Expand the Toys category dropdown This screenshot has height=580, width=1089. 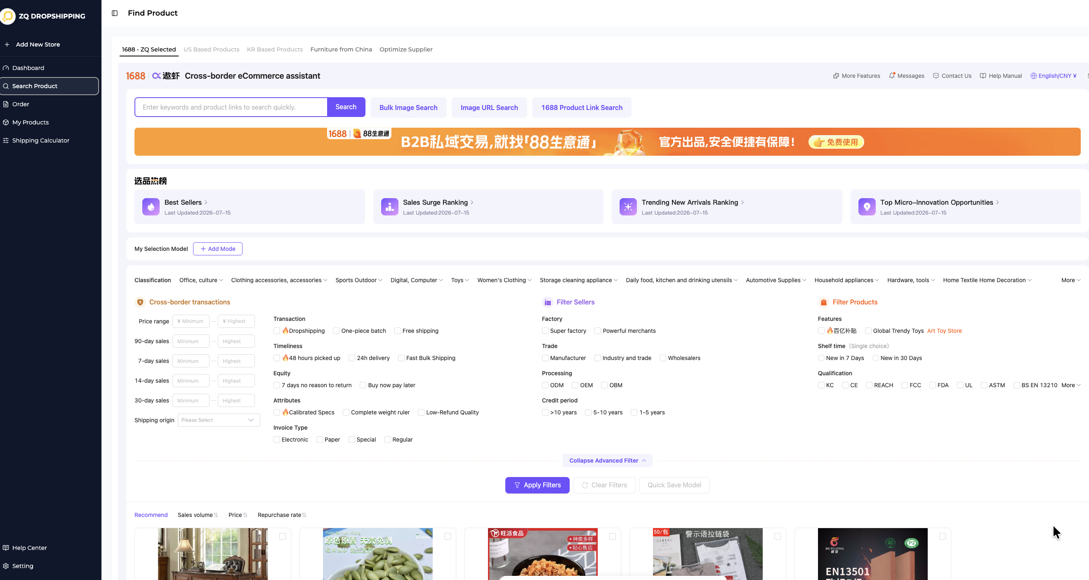click(x=460, y=280)
